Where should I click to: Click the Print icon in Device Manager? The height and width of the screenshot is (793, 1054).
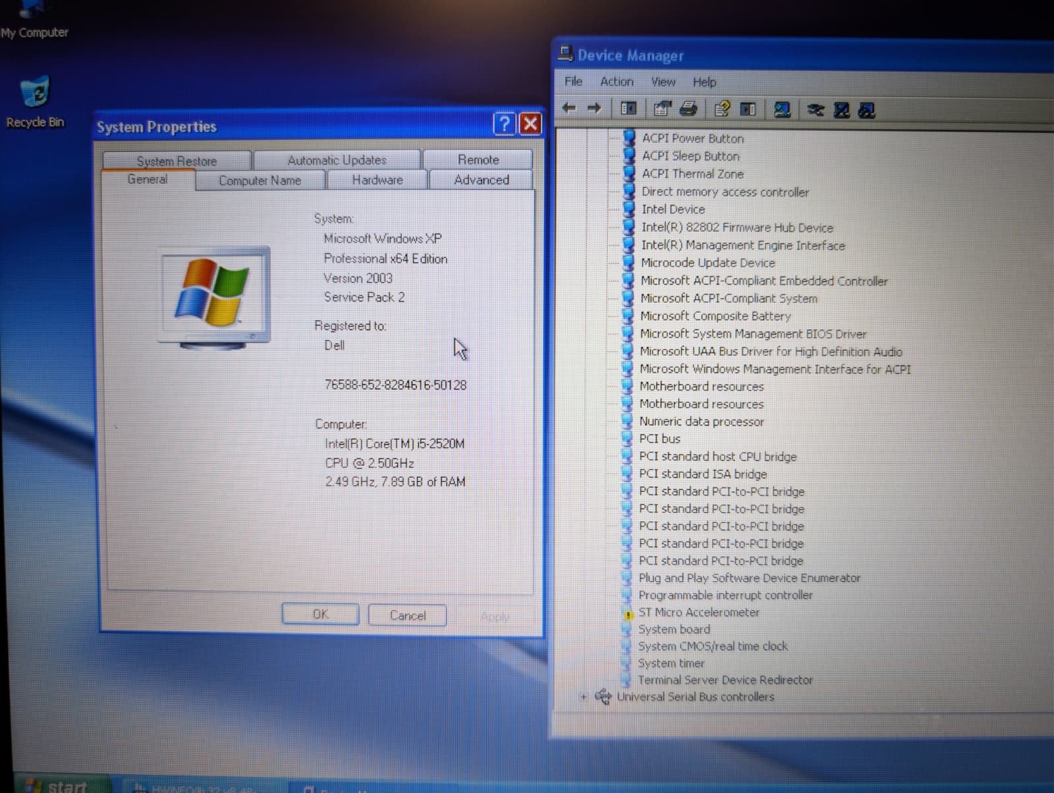point(688,109)
